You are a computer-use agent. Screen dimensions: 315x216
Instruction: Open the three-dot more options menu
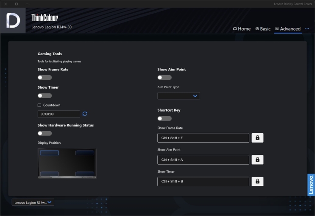[x=307, y=29]
